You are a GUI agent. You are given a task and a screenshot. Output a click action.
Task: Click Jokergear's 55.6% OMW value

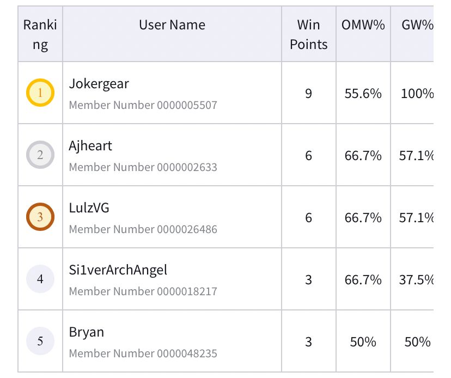click(363, 94)
